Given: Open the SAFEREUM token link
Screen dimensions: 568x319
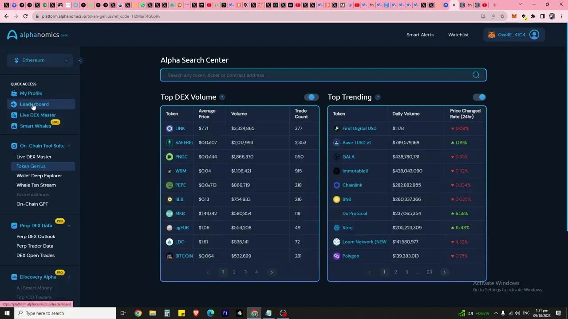Looking at the screenshot, I should (184, 143).
